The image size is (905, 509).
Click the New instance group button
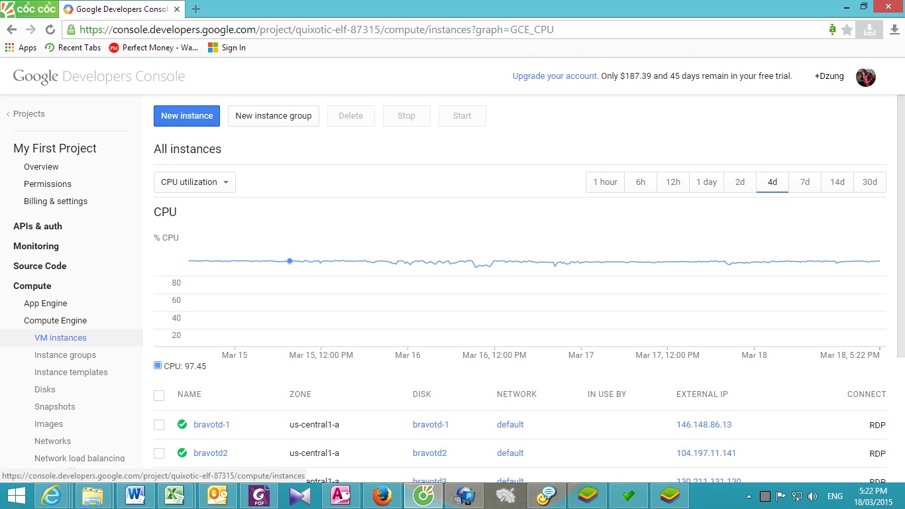(x=274, y=116)
